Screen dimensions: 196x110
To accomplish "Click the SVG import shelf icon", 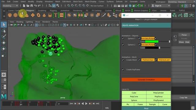I will click(x=62, y=15).
